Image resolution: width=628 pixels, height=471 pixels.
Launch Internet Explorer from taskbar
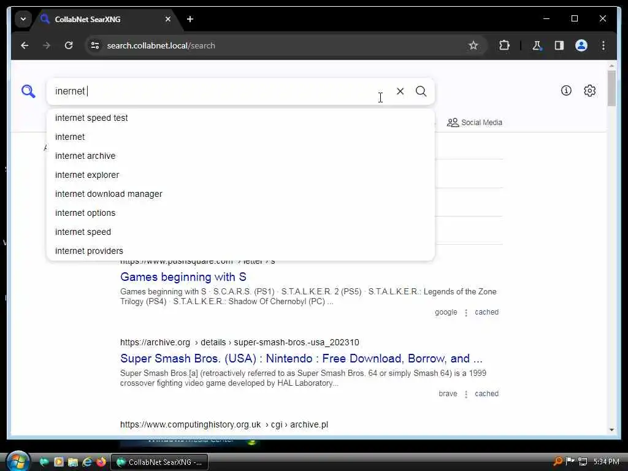point(87,462)
